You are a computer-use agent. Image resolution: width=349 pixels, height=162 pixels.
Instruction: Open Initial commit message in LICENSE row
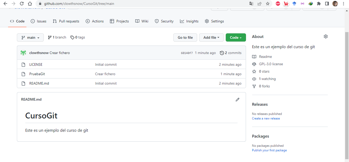click(x=106, y=64)
